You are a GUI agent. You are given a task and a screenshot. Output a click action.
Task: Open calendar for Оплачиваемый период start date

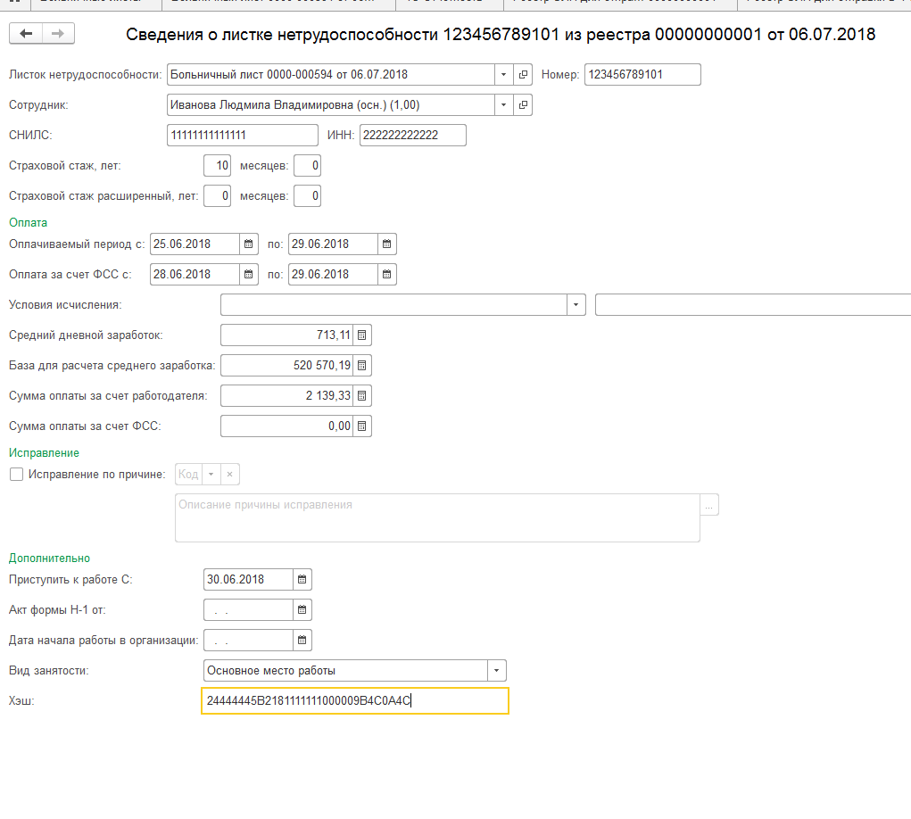249,244
